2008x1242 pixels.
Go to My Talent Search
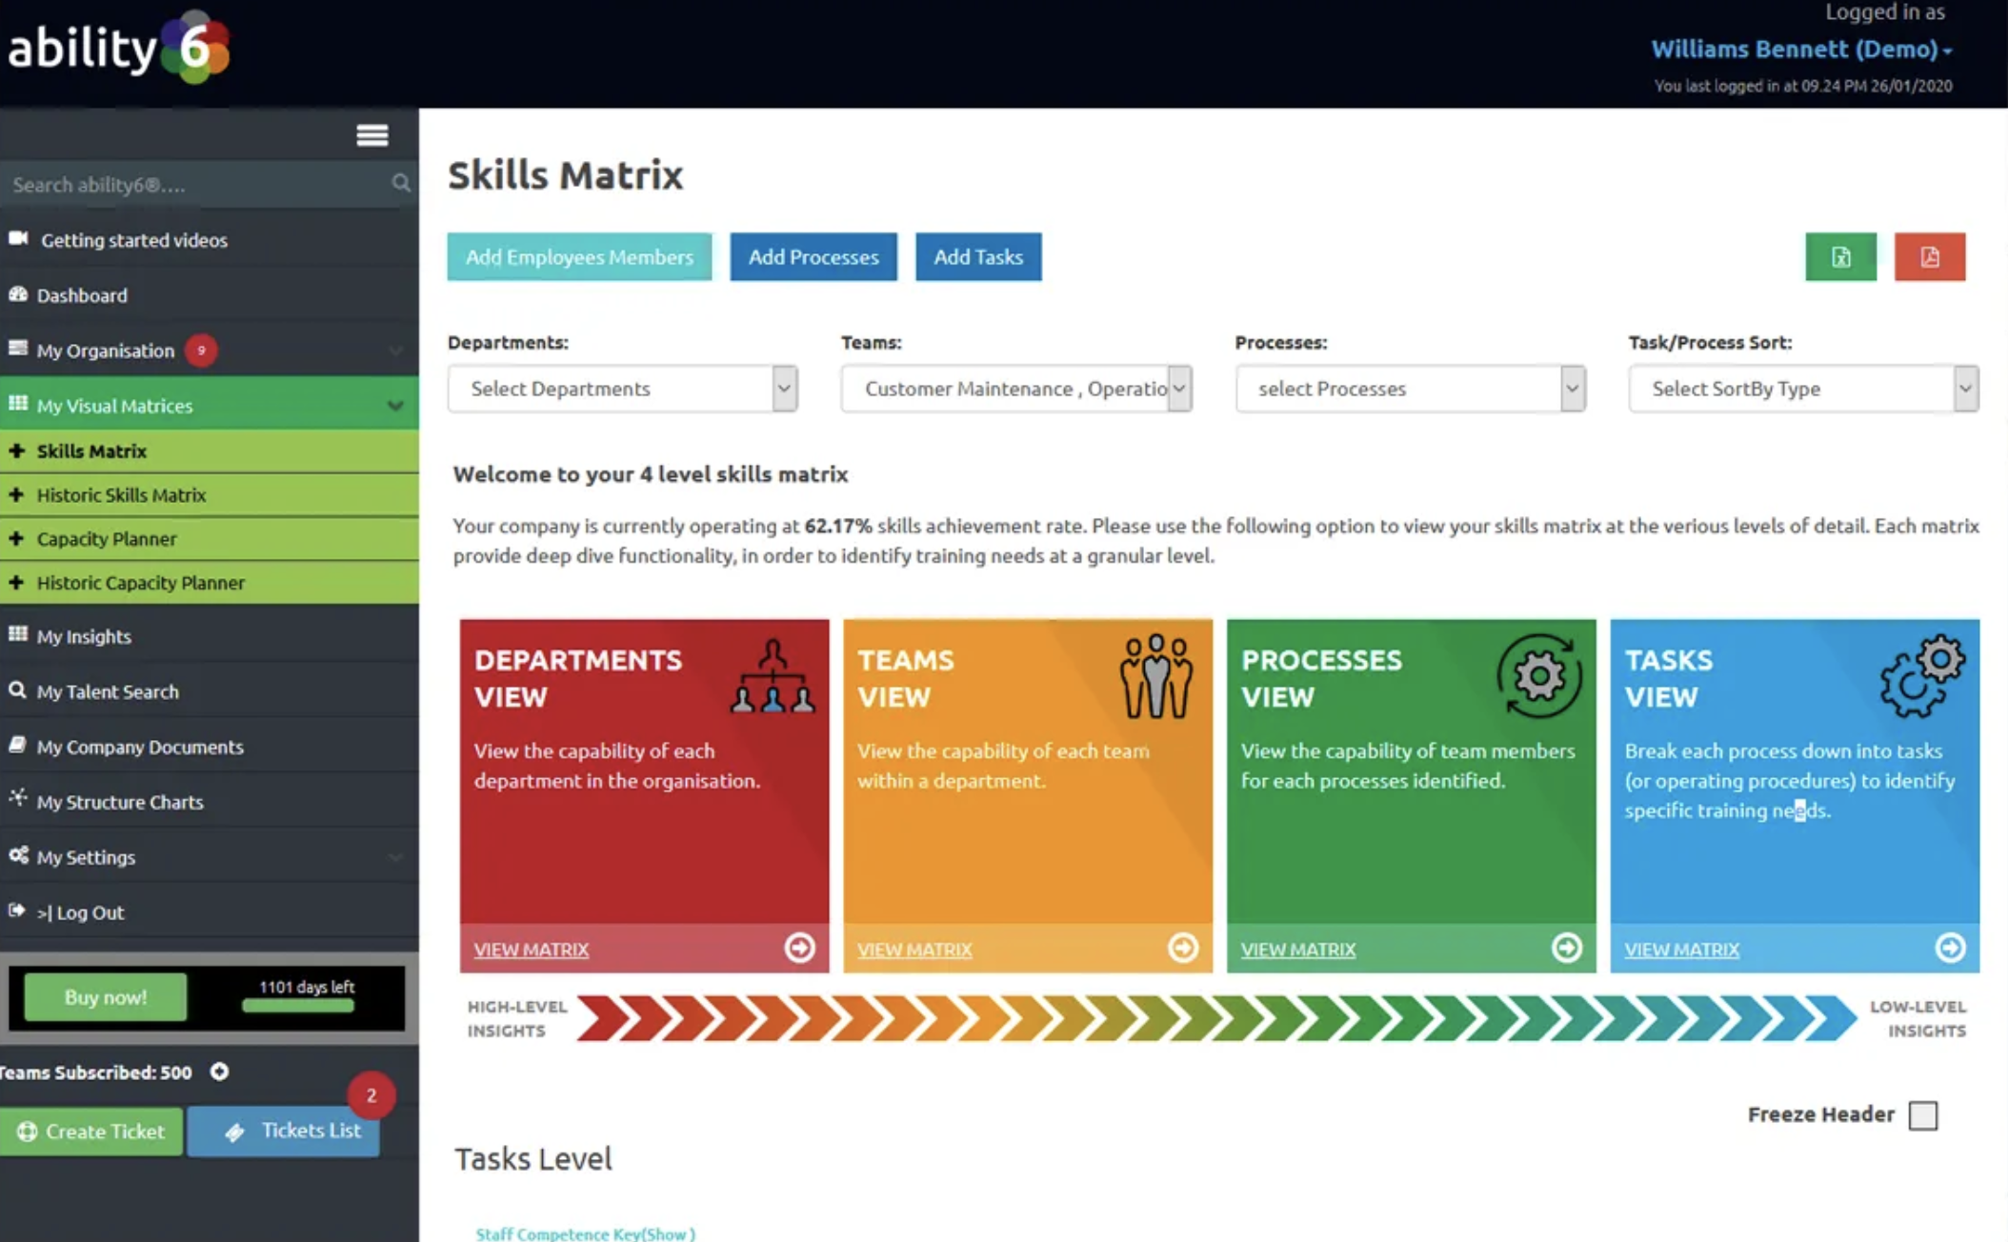(107, 691)
